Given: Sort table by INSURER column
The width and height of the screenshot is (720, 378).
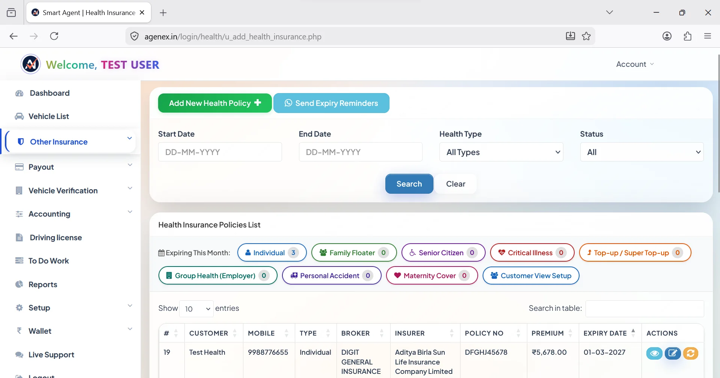Looking at the screenshot, I should tap(425, 333).
